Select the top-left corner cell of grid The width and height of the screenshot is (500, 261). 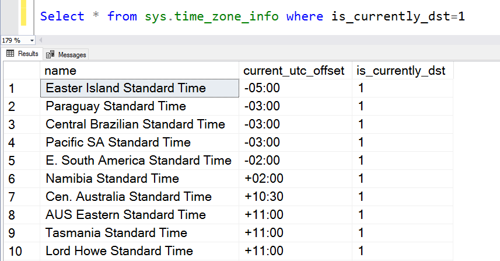tap(22, 71)
